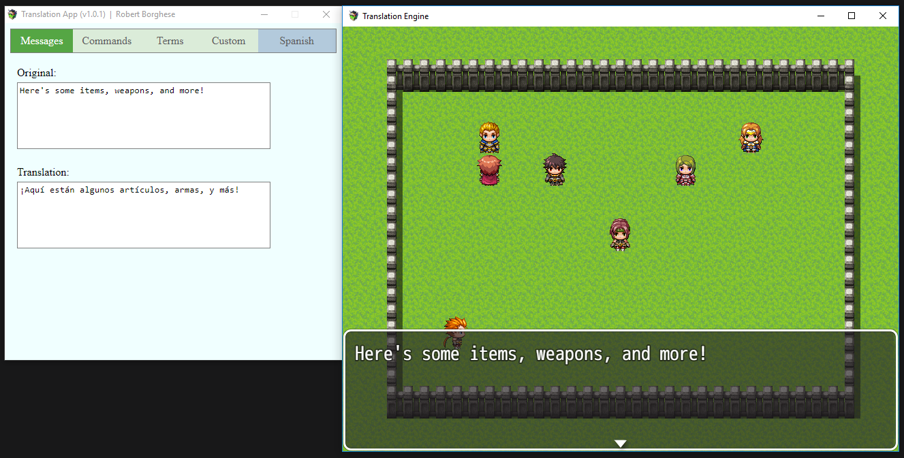The height and width of the screenshot is (458, 904).
Task: Click the Robert Borghese name in the title bar
Action: click(145, 14)
